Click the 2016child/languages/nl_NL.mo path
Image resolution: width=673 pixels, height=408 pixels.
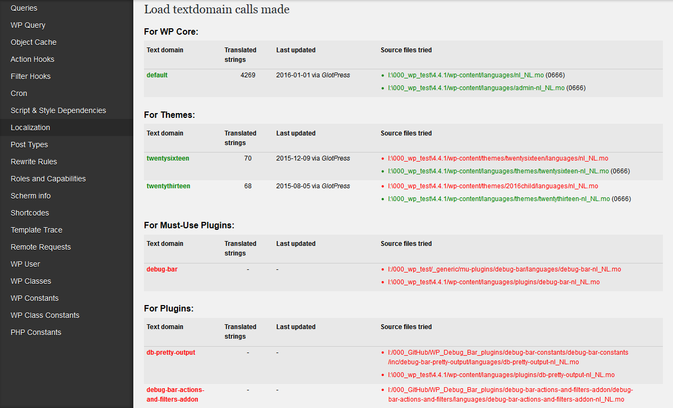(493, 186)
